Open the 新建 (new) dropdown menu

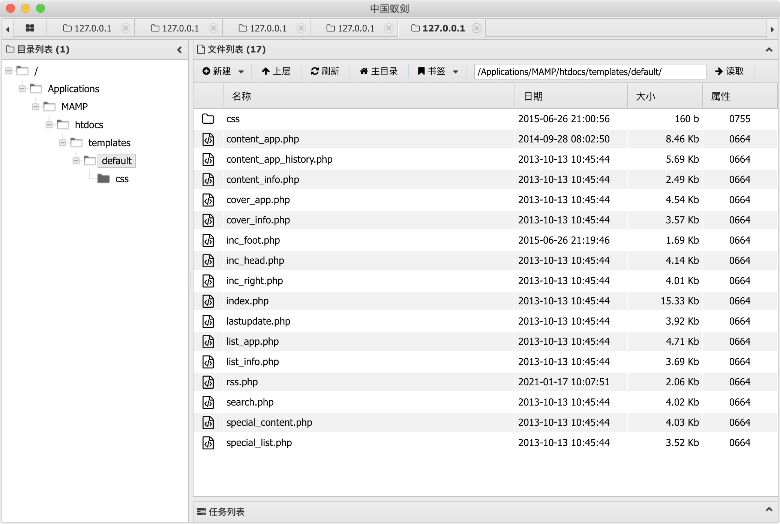(223, 71)
